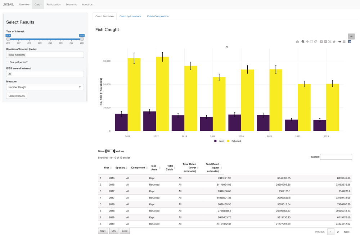360x235 pixels.
Task: Activate Lasso Select tool on chart
Action: [x=316, y=42]
